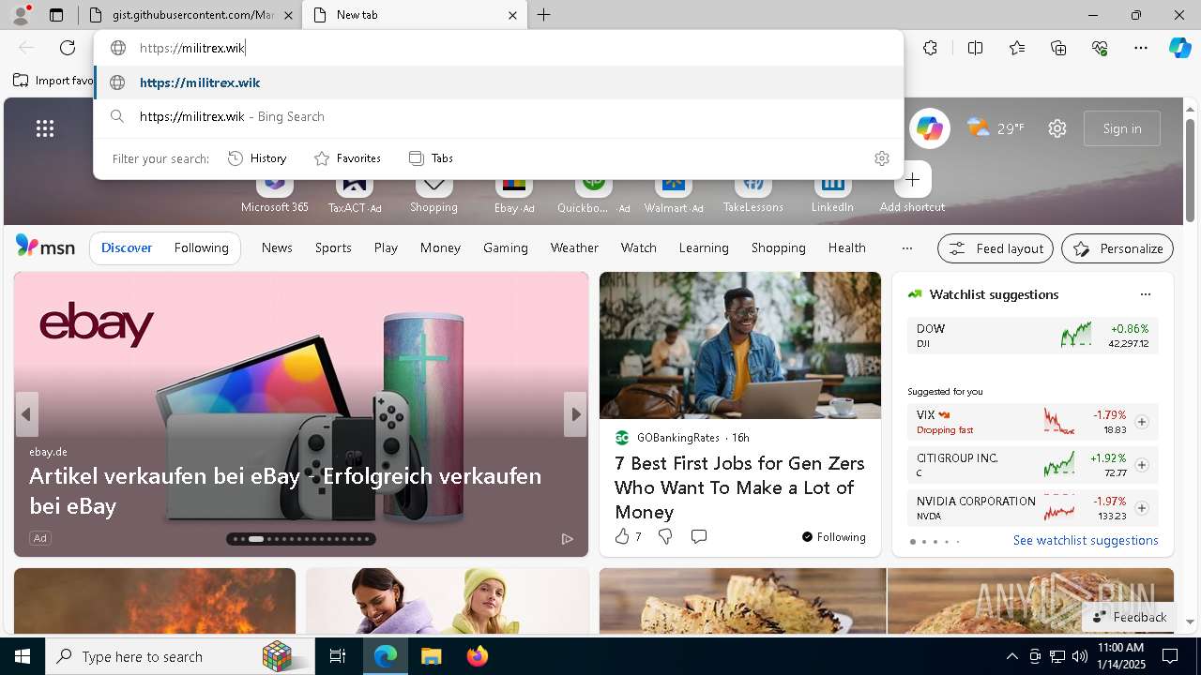Screen dimensions: 1201x675
Task: Click the ad choices icon on eBay ad
Action: 567,538
